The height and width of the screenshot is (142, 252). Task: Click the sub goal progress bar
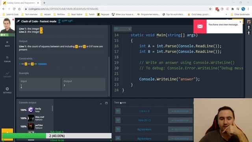coord(57,136)
